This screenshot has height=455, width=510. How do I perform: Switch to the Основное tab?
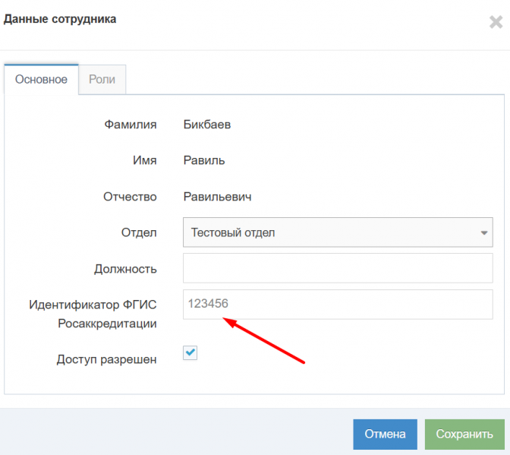tap(41, 79)
